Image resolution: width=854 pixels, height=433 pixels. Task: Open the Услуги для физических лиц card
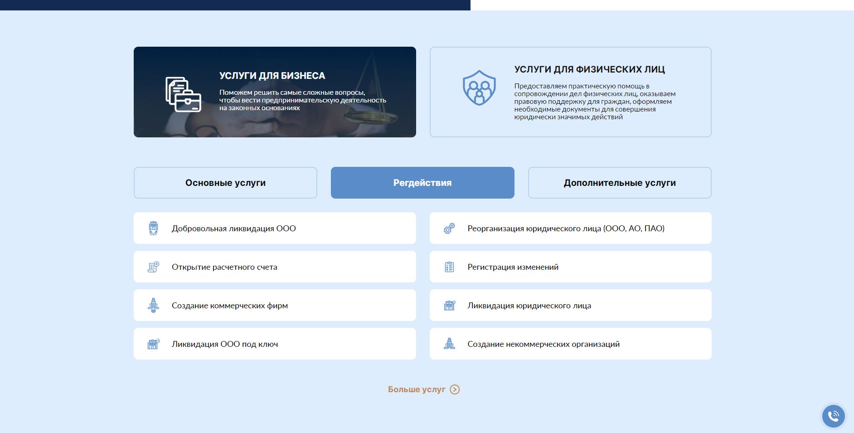(x=571, y=92)
